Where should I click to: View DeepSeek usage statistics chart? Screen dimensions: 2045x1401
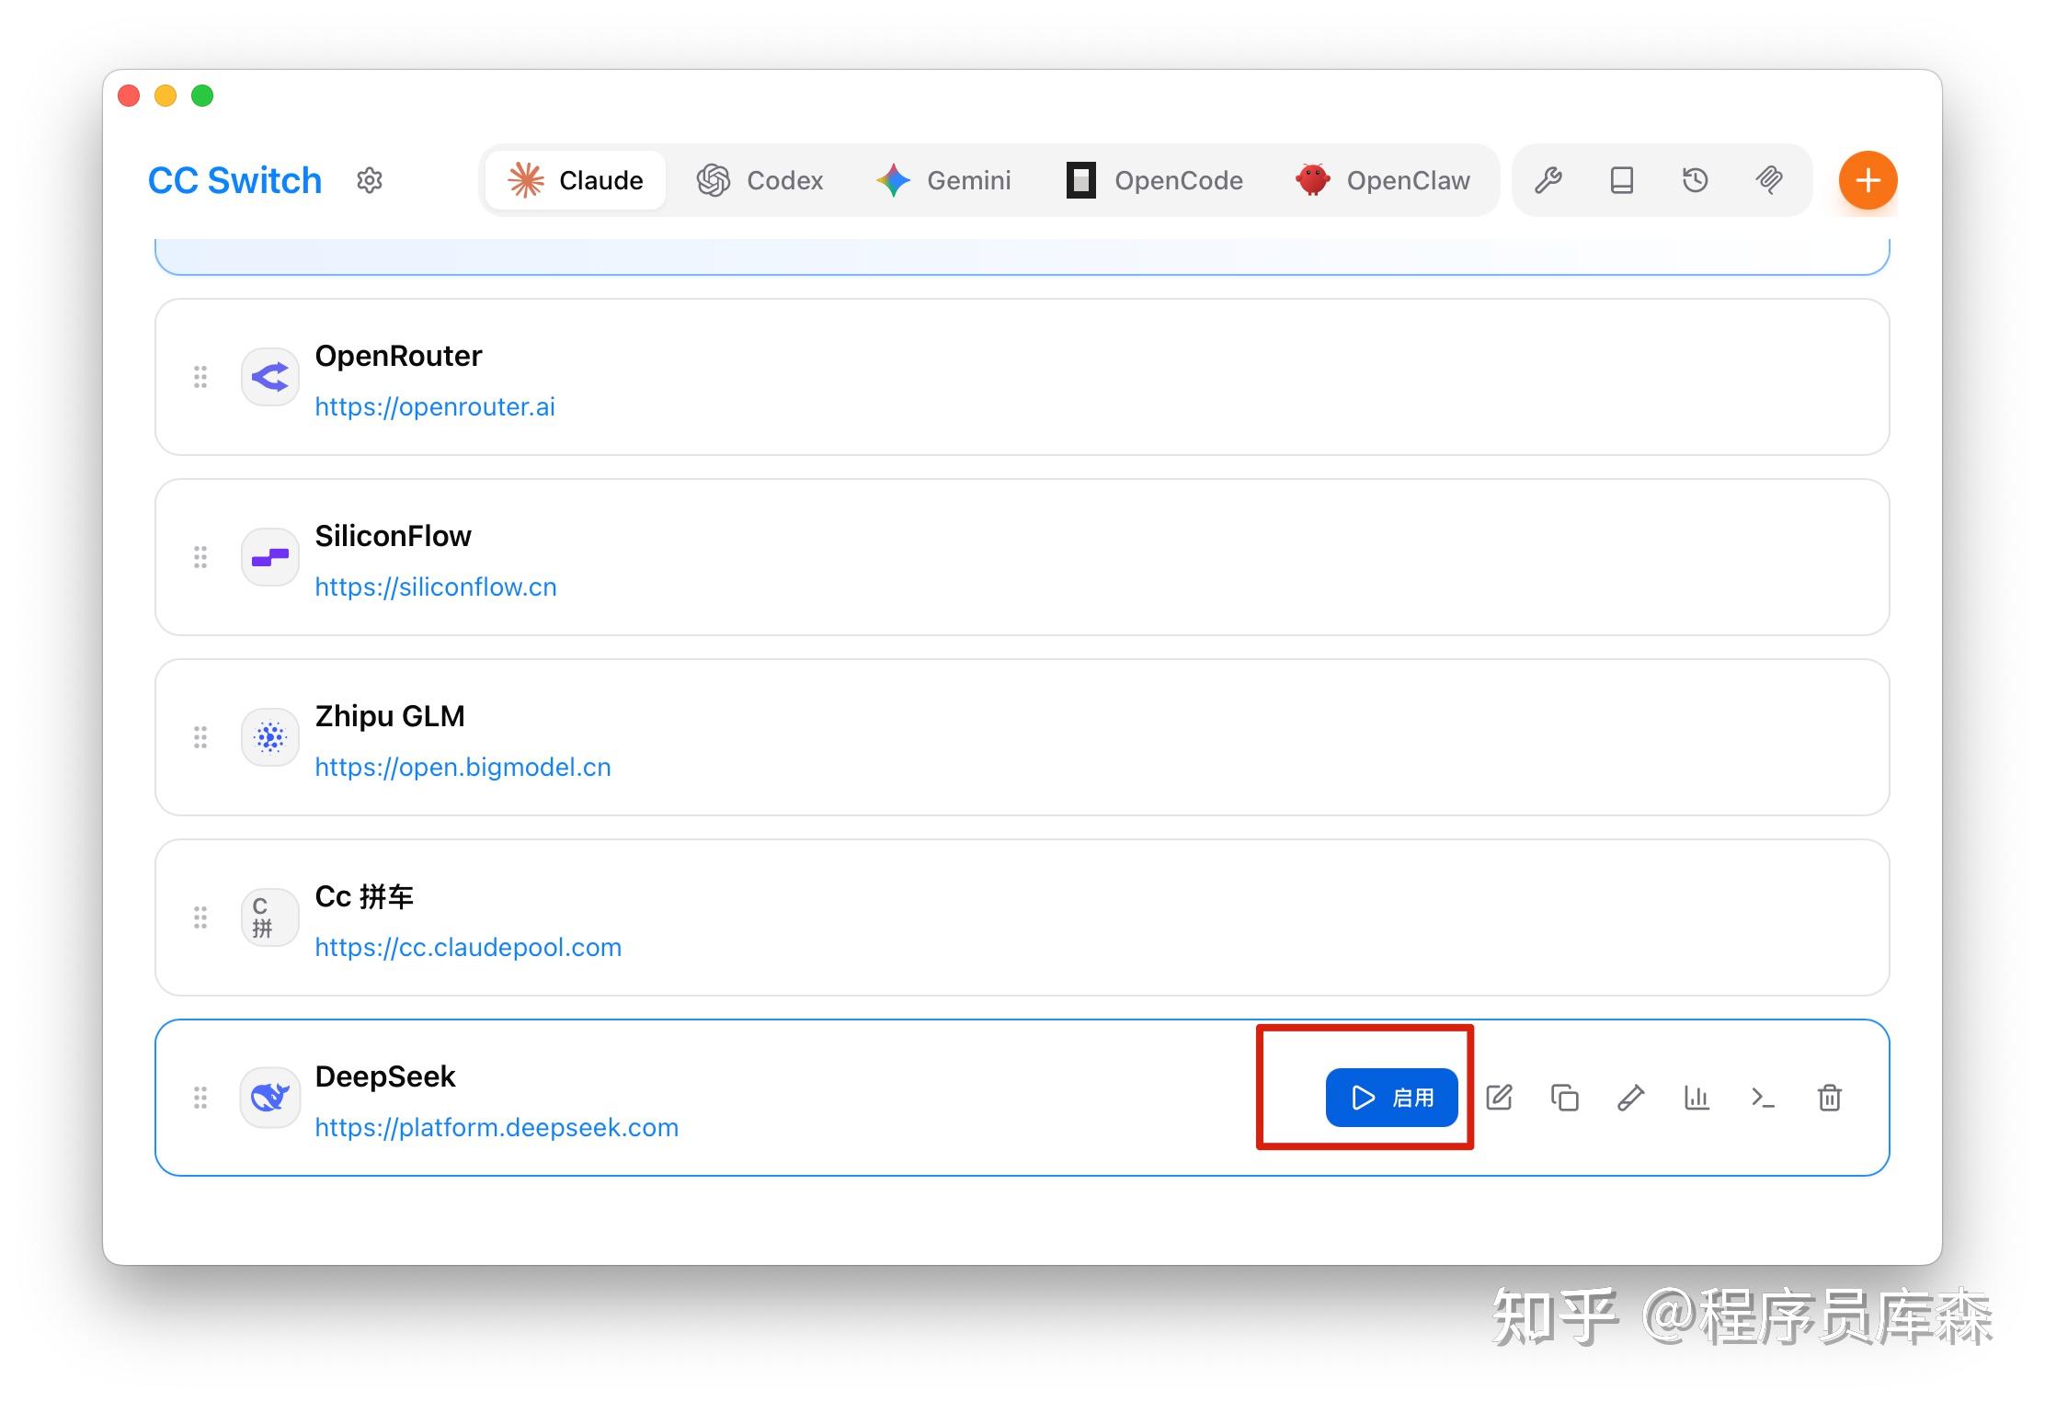[x=1697, y=1098]
